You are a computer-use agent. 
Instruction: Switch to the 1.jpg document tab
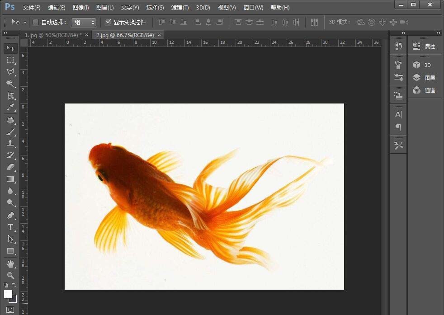click(x=50, y=34)
